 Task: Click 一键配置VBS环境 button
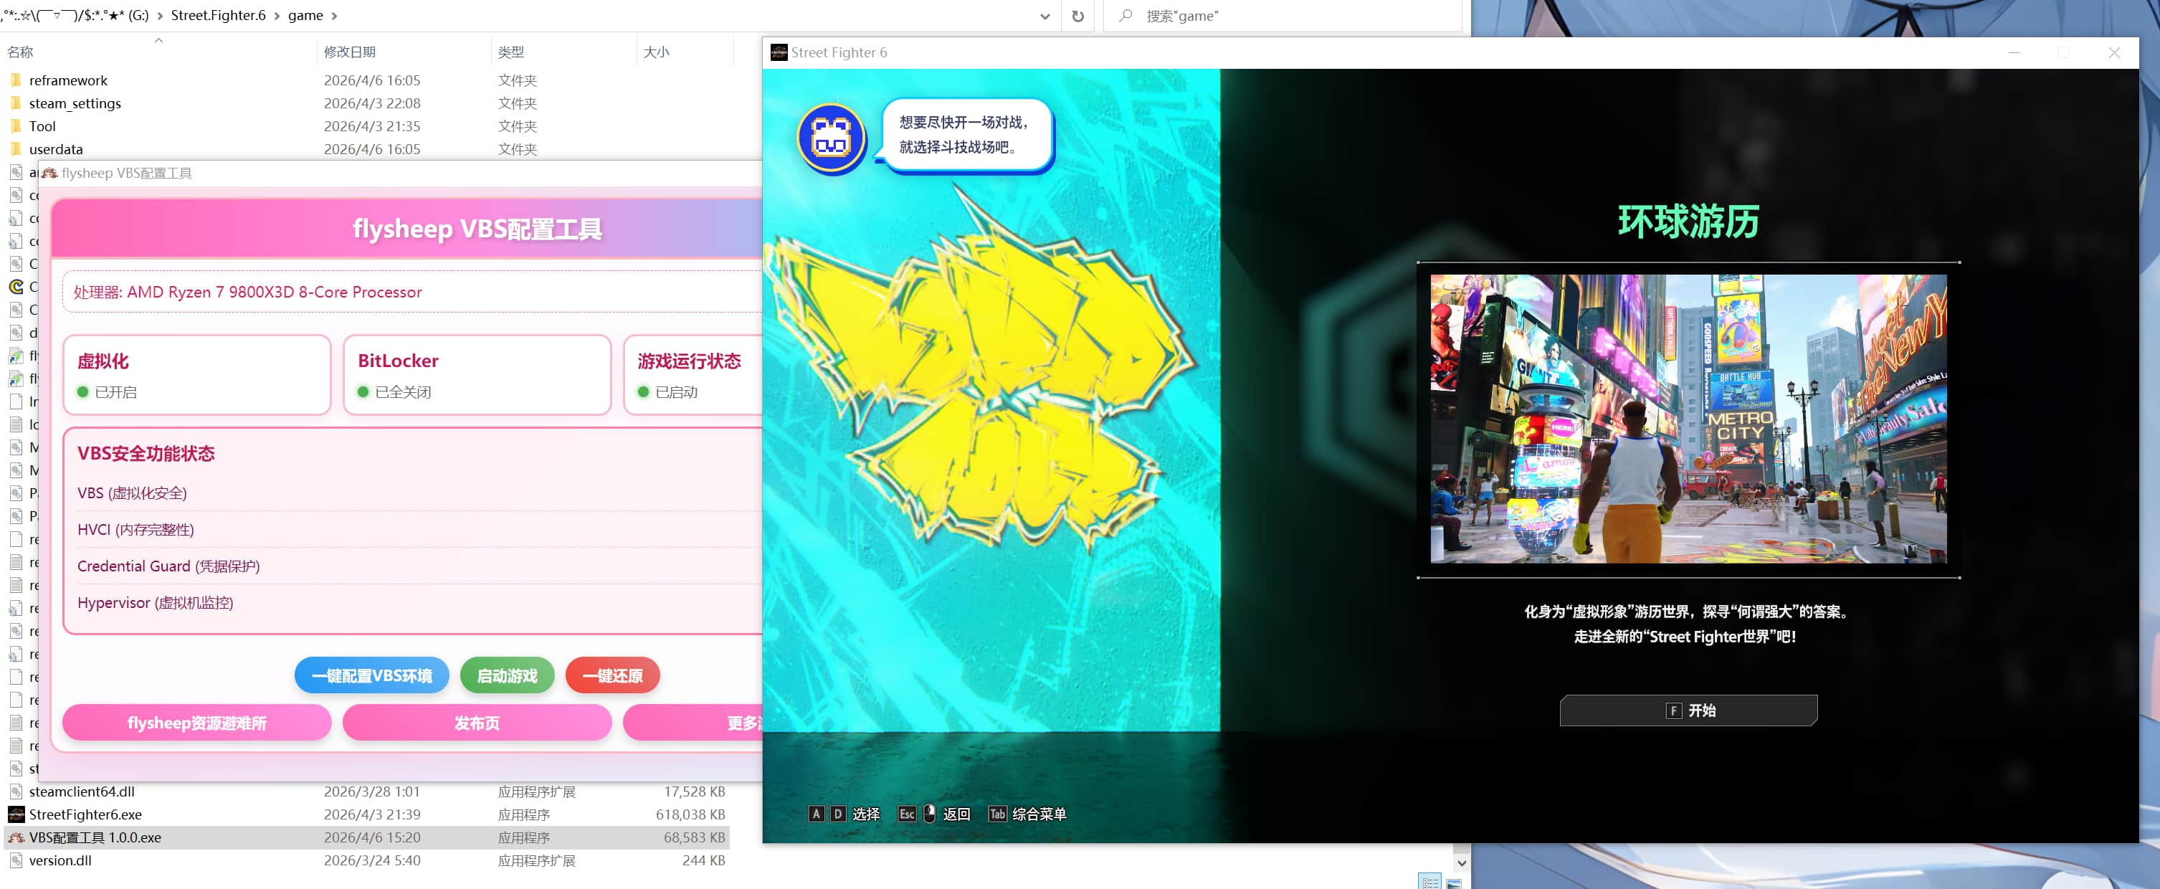click(x=371, y=675)
